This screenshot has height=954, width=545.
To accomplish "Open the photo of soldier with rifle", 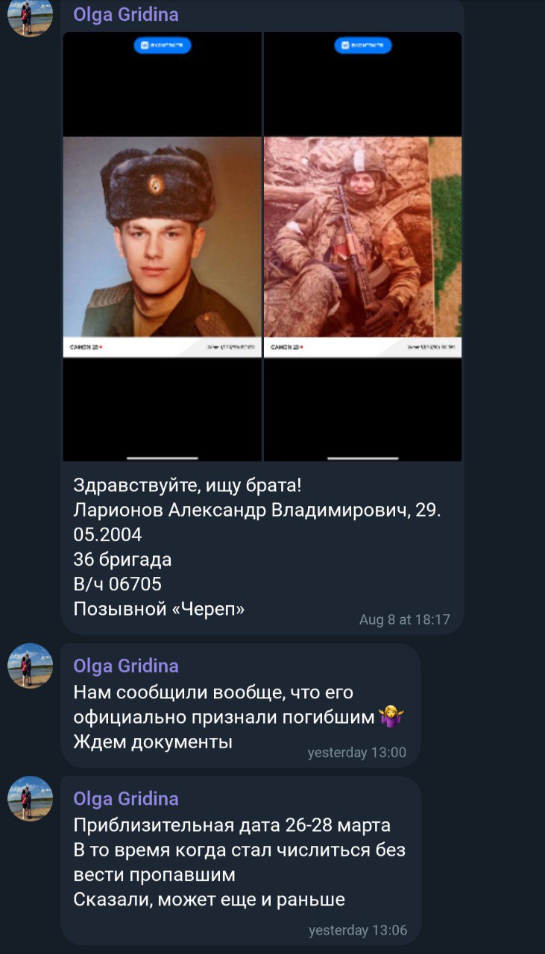I will pyautogui.click(x=363, y=247).
